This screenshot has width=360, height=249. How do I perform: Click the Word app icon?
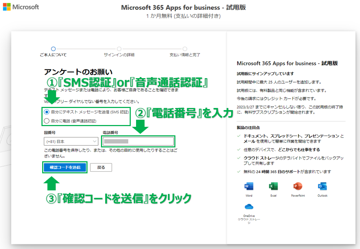click(249, 186)
